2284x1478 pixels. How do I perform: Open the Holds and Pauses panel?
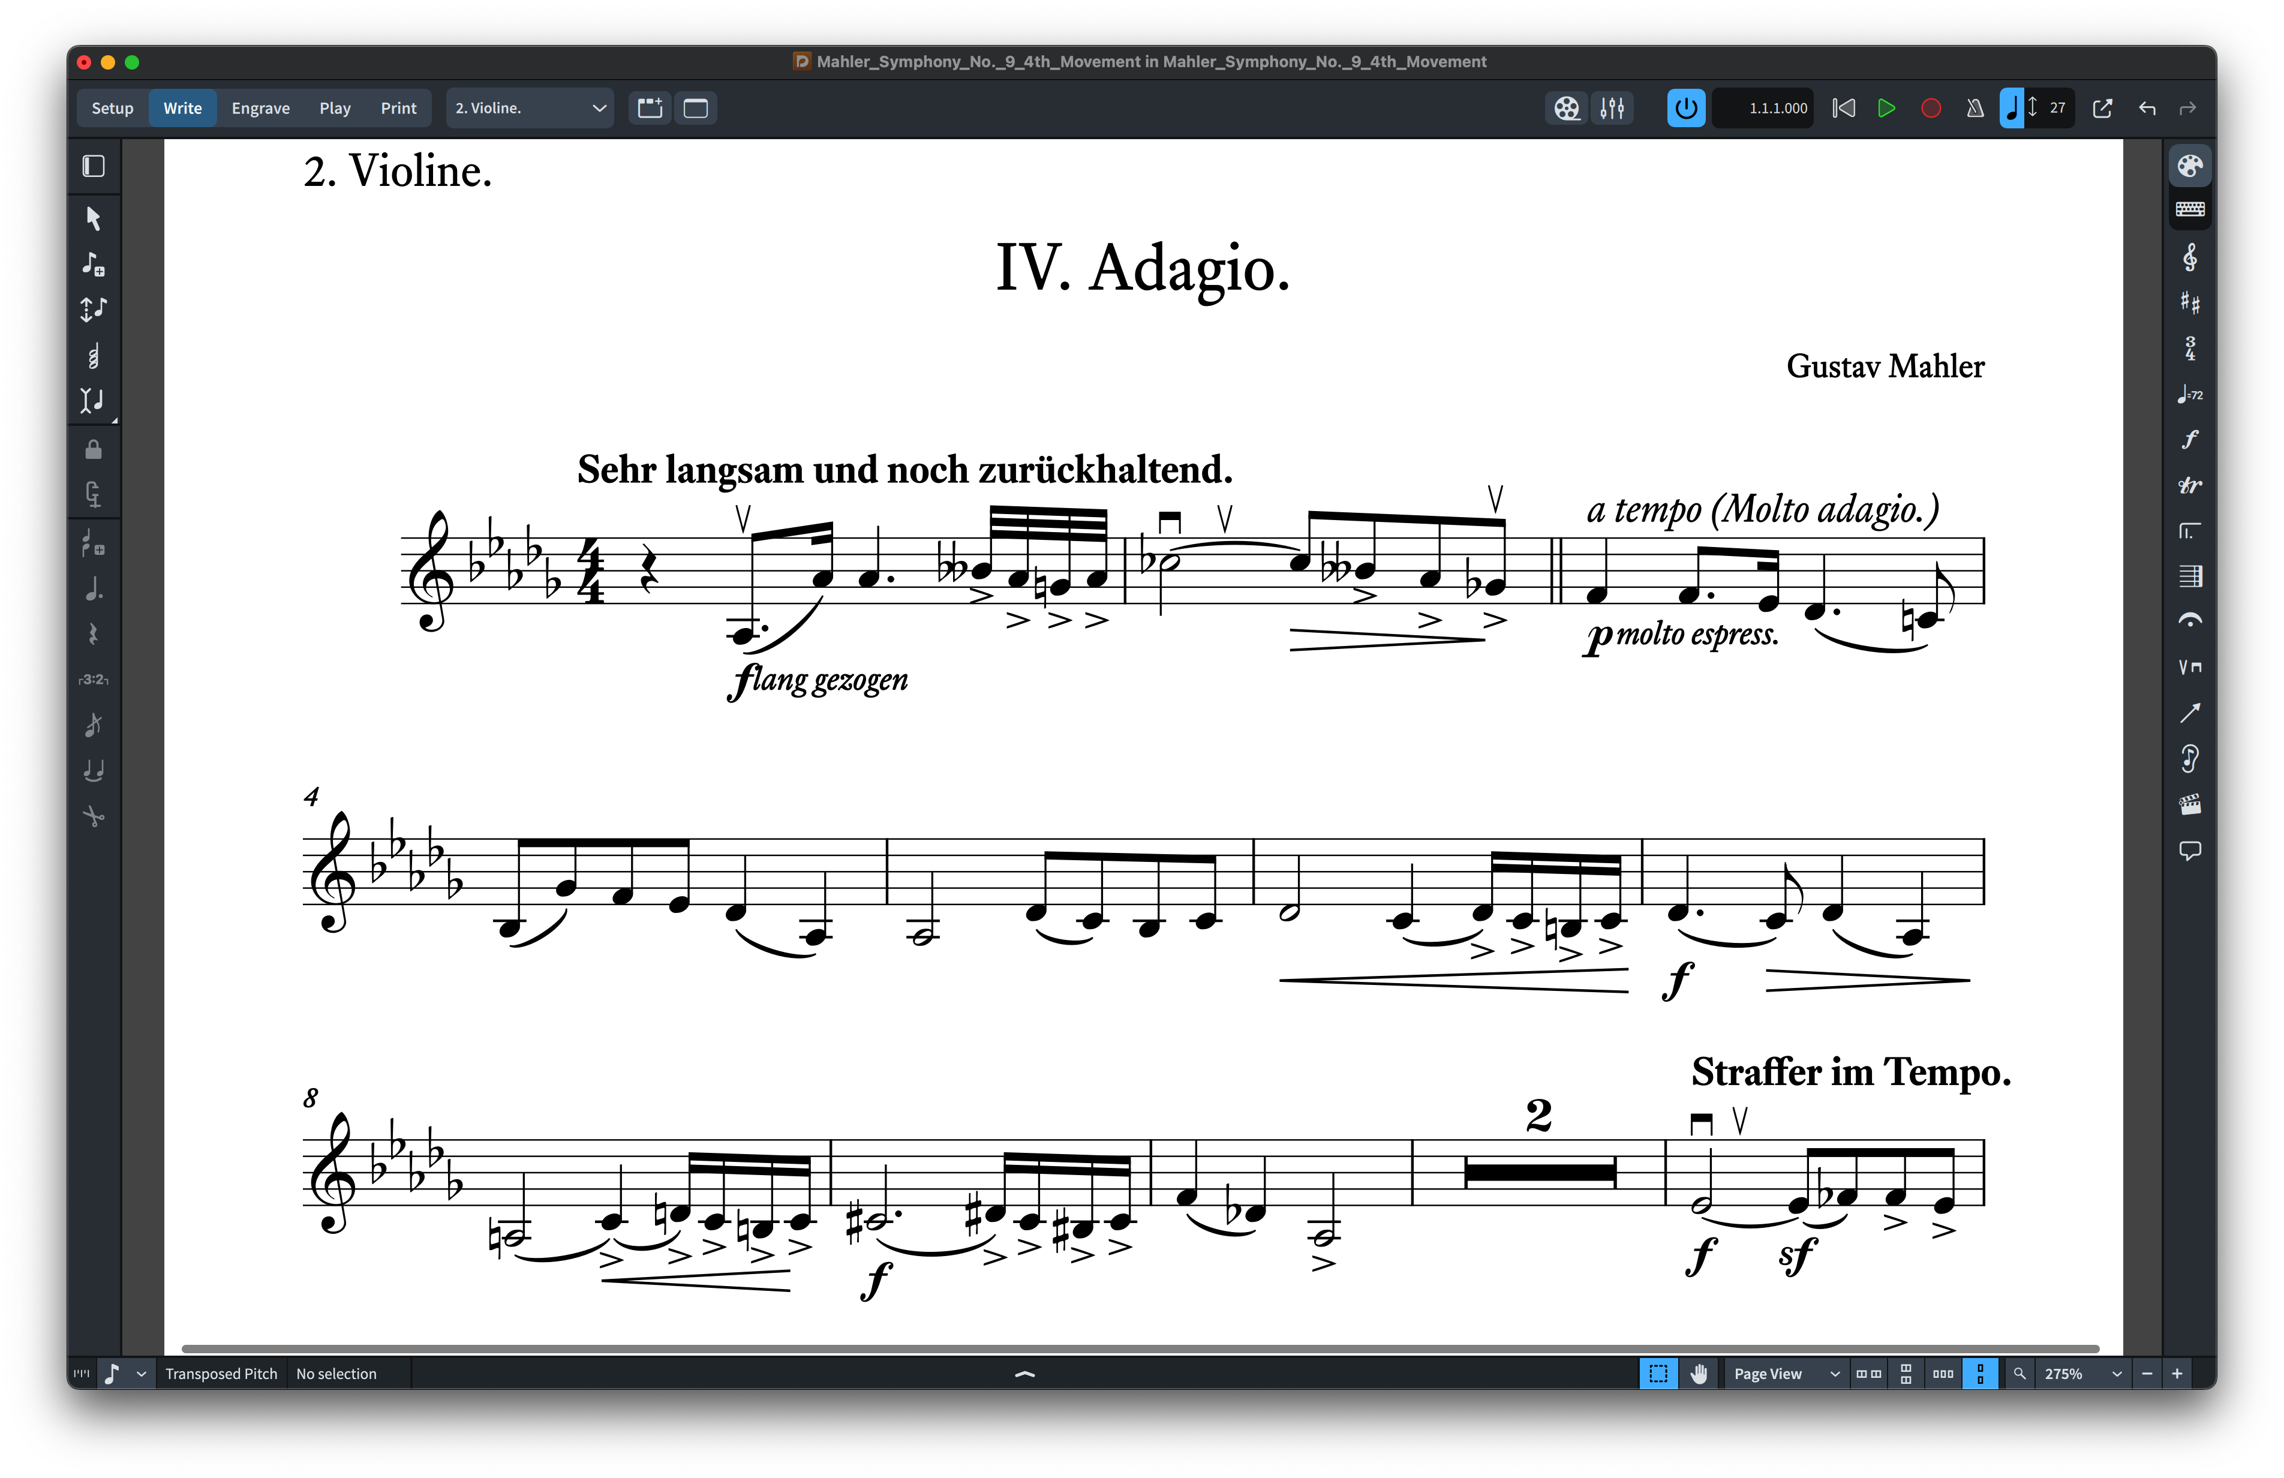tap(2189, 621)
